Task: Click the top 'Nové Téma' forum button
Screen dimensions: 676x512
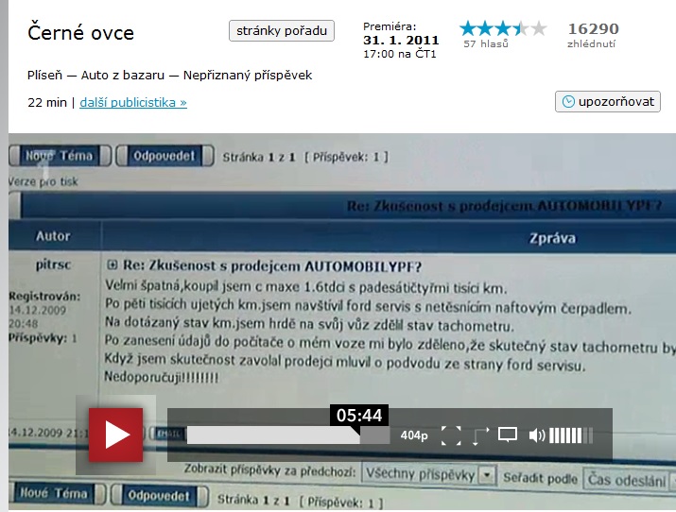Action: pos(59,156)
